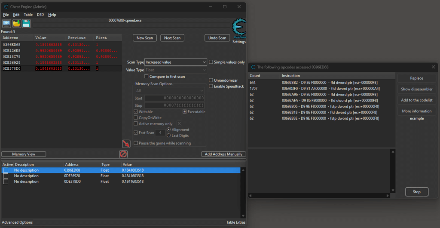Click the Save table floppy disk icon
This screenshot has height=228, width=440.
(26, 23)
